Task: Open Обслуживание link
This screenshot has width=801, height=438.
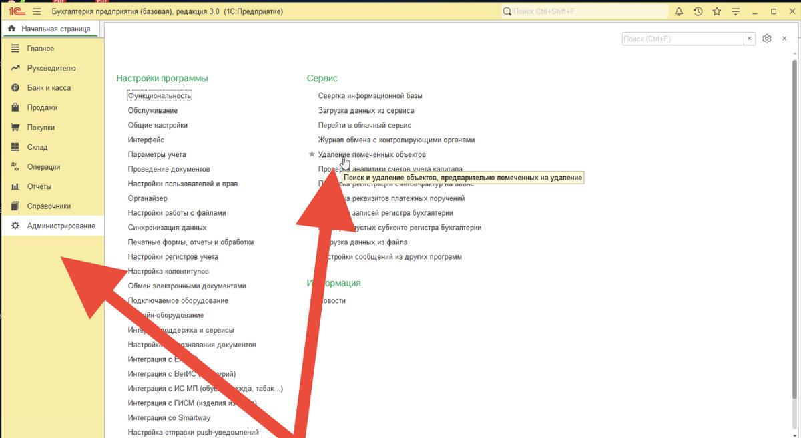Action: [153, 110]
